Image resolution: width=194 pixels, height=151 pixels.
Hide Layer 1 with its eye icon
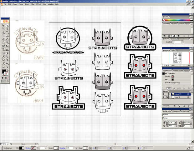(163, 97)
